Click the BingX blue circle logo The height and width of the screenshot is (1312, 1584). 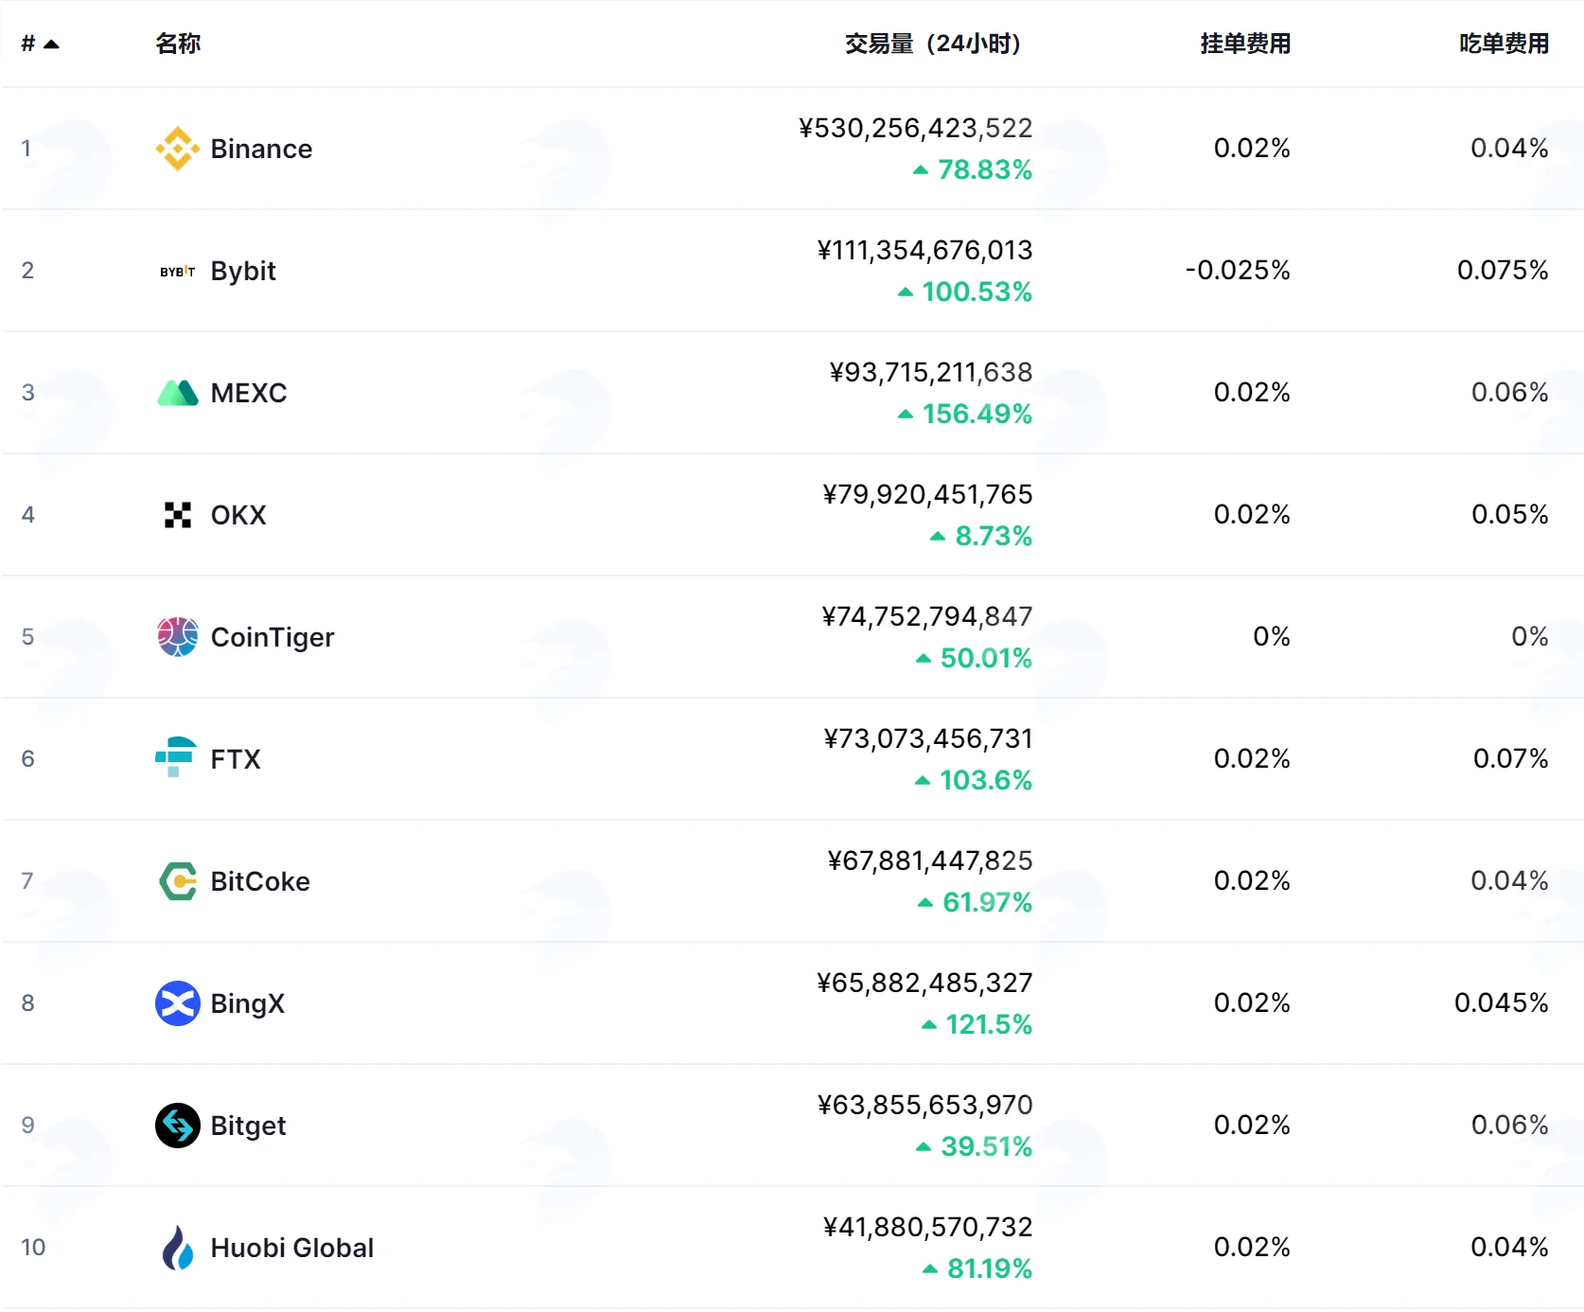tap(177, 1003)
